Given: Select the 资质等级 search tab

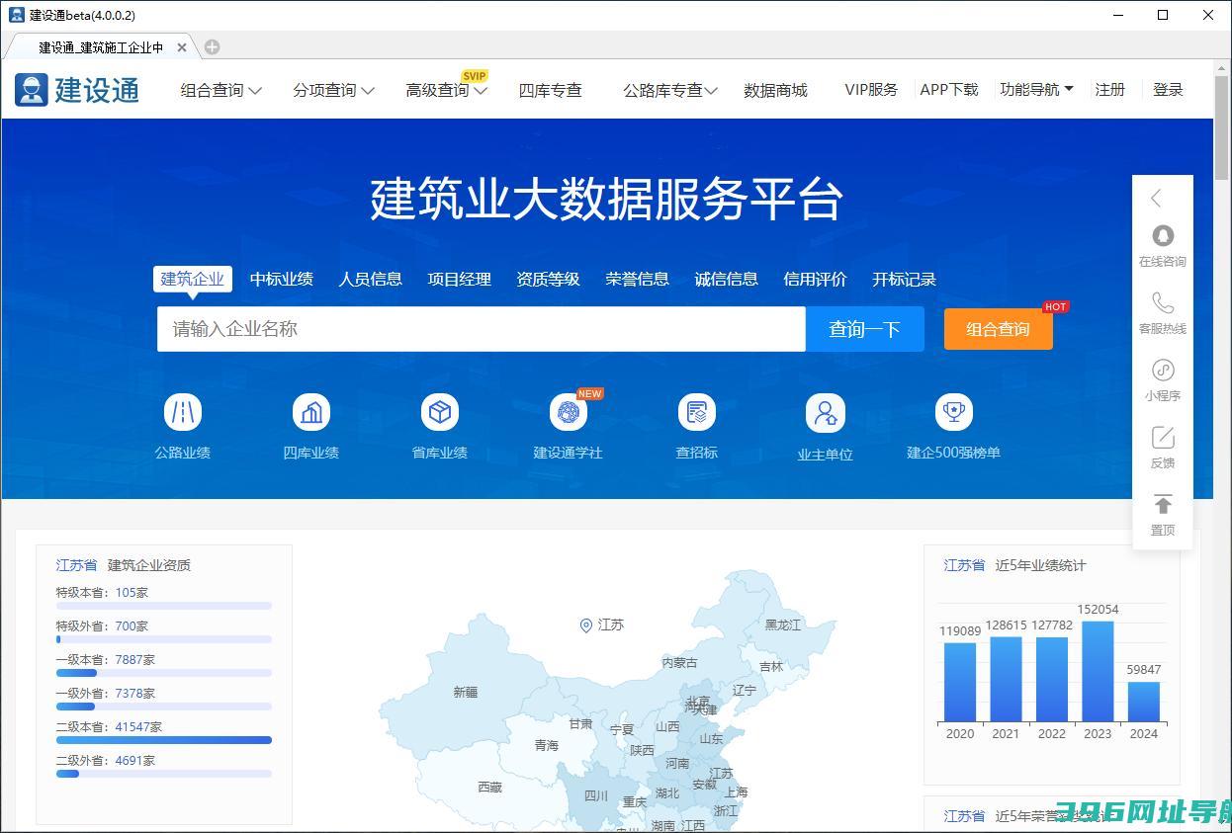Looking at the screenshot, I should tap(548, 279).
